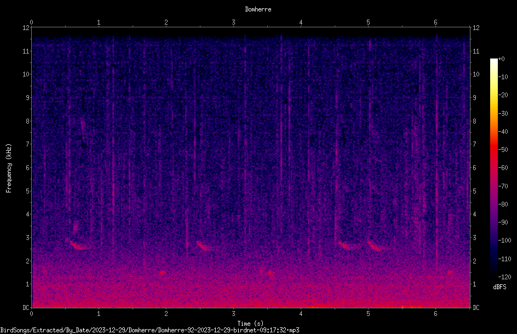
Task: Select the 3 second mark on bottom axis
Action: pos(233,314)
